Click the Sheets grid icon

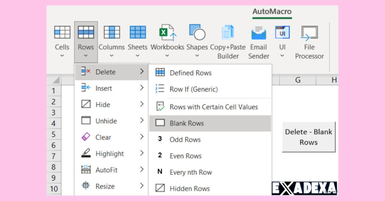138,32
